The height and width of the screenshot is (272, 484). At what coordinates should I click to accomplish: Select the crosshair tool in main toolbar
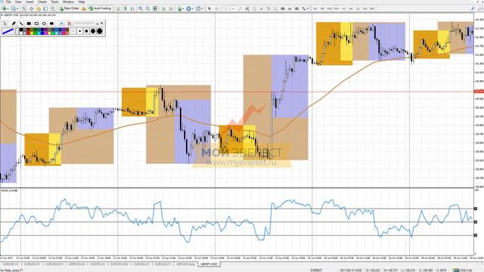tap(217, 8)
